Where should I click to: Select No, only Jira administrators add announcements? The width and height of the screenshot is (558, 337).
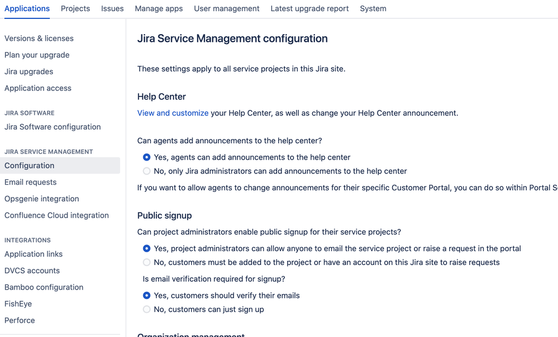click(x=146, y=171)
